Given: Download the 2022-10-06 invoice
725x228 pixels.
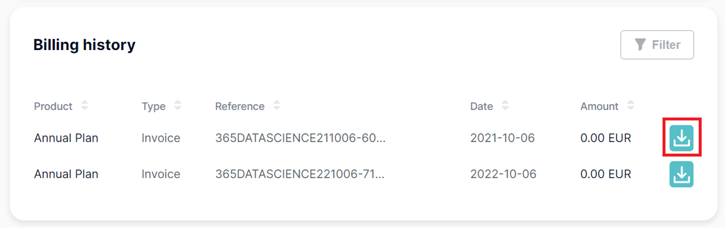Looking at the screenshot, I should point(681,174).
